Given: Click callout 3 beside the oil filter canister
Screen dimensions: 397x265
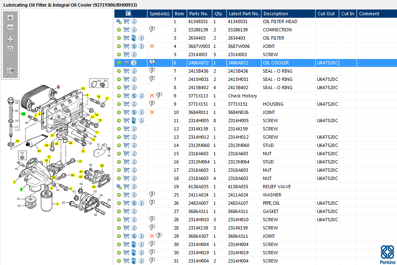Looking at the screenshot, I should (x=57, y=204).
